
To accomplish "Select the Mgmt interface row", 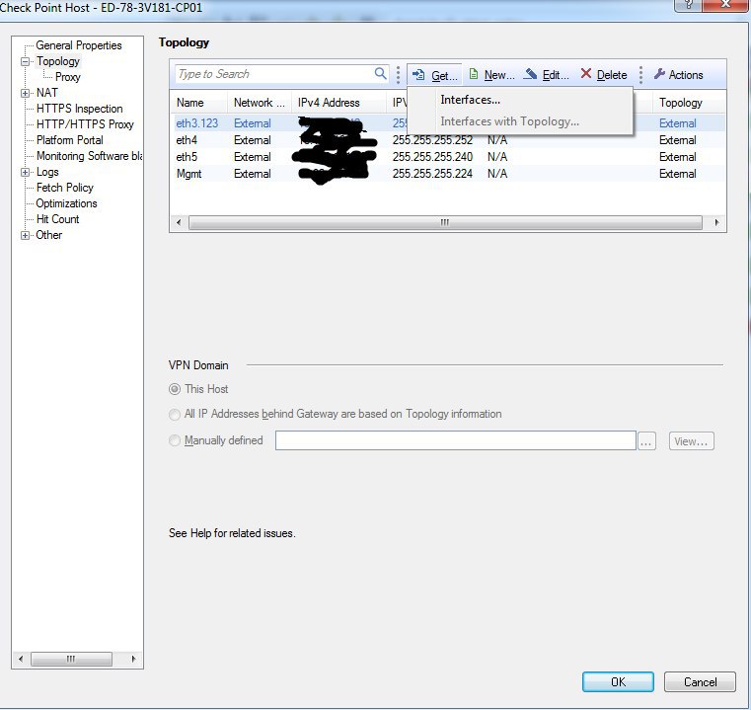I will tap(447, 174).
